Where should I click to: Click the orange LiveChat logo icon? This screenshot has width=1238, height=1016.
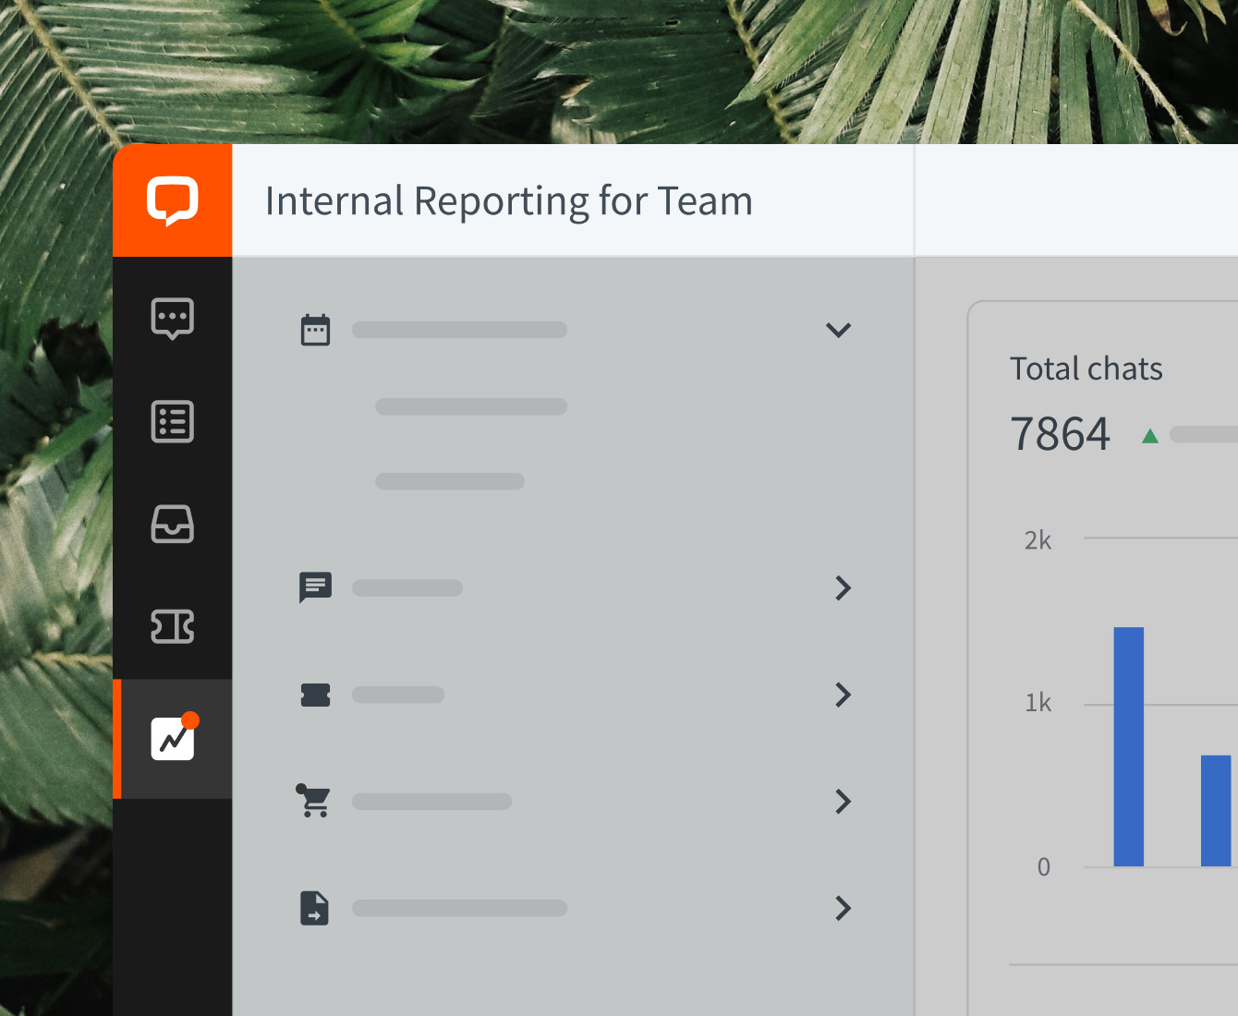click(x=173, y=200)
